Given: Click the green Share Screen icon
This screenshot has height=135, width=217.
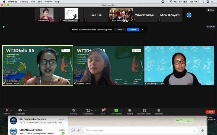Looking at the screenshot, I should point(116,110).
